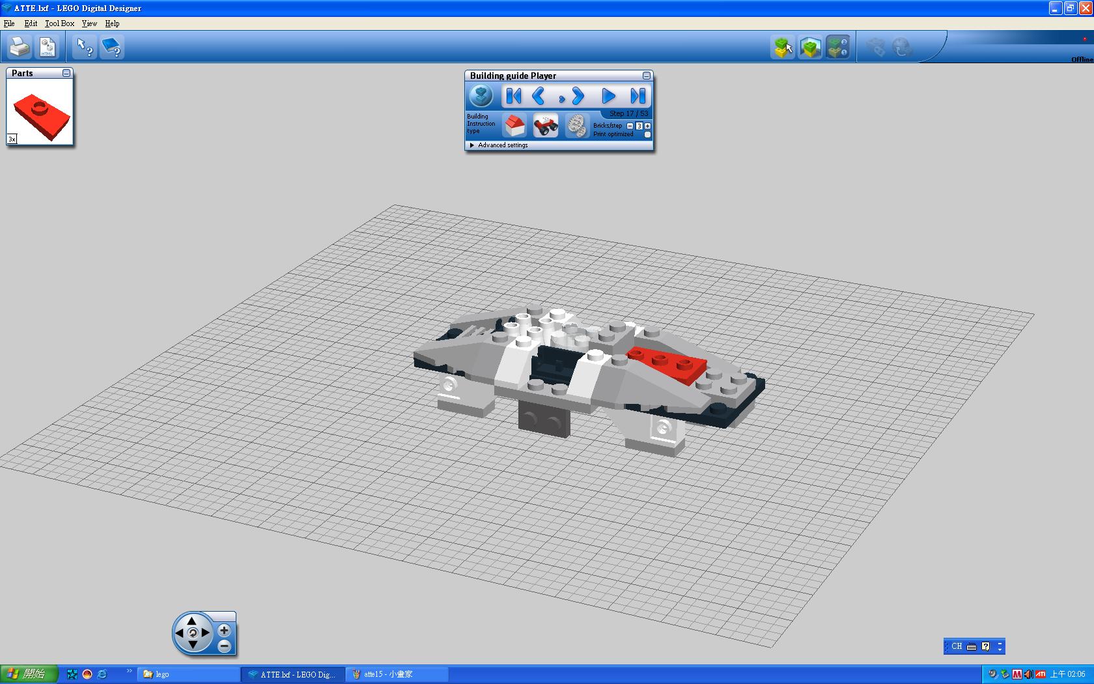Enable the Print optimized checkbox
The width and height of the screenshot is (1094, 684).
tap(647, 135)
